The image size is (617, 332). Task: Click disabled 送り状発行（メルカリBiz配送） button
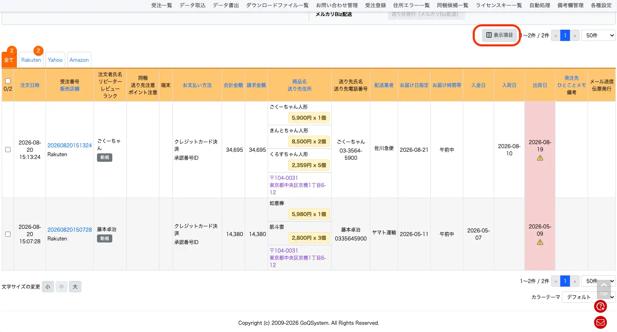(426, 14)
